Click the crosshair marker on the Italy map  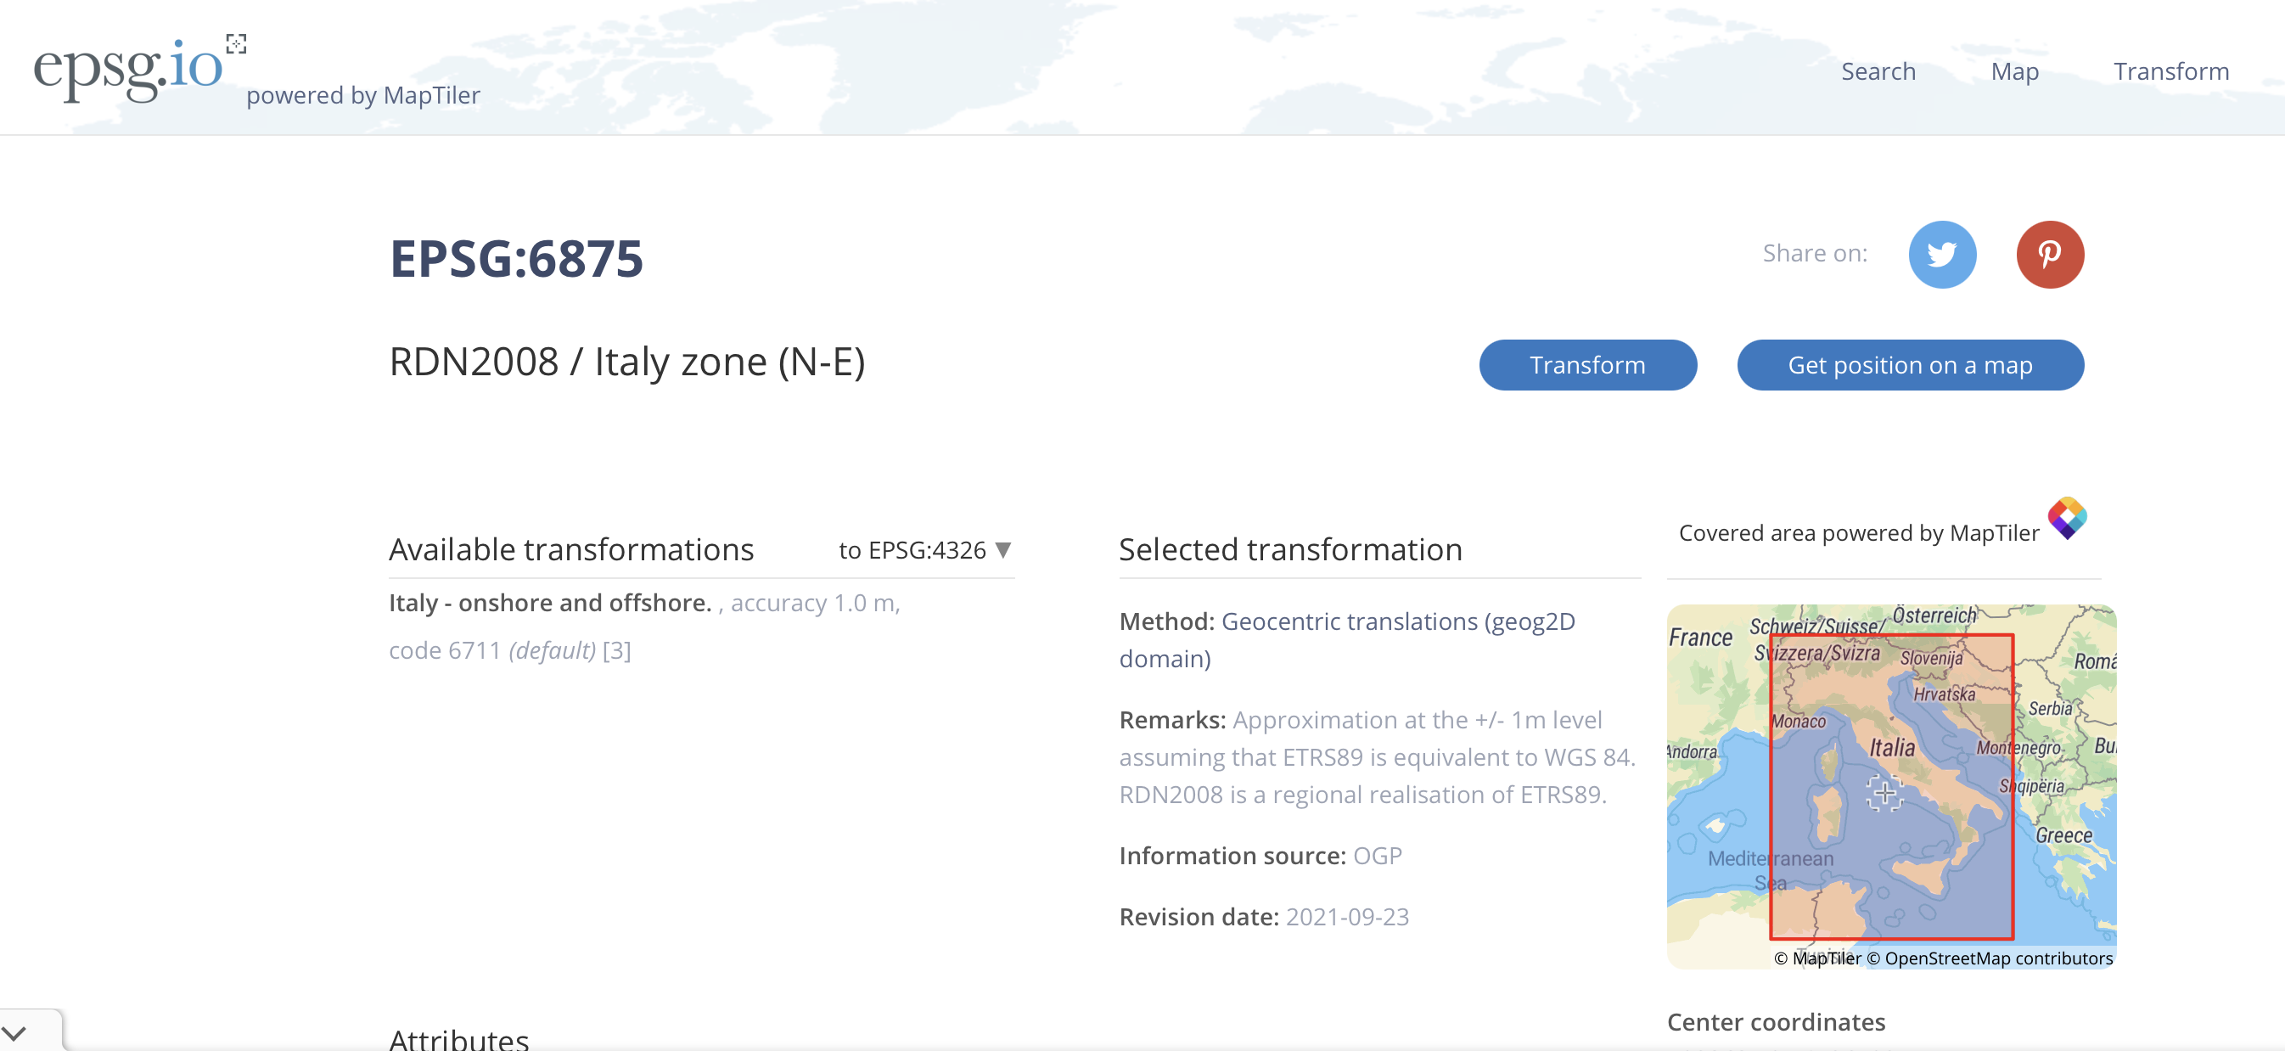1884,792
